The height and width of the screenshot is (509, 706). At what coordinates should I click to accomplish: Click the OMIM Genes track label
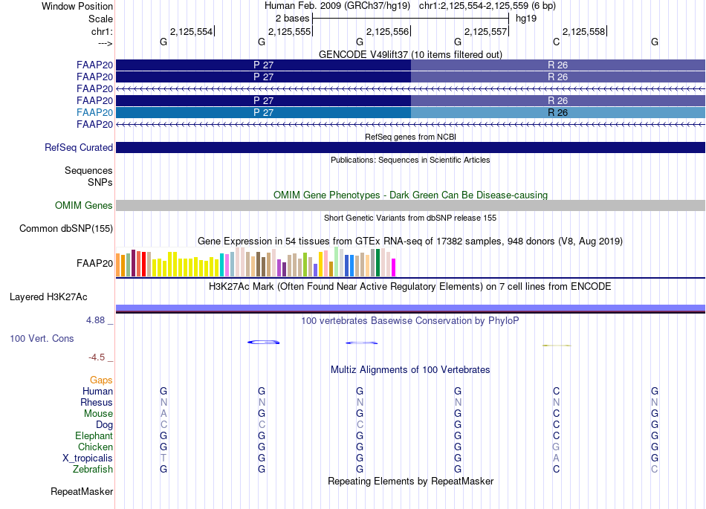(84, 205)
